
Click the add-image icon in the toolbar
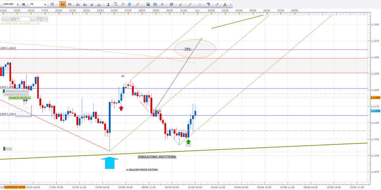pos(148,4)
